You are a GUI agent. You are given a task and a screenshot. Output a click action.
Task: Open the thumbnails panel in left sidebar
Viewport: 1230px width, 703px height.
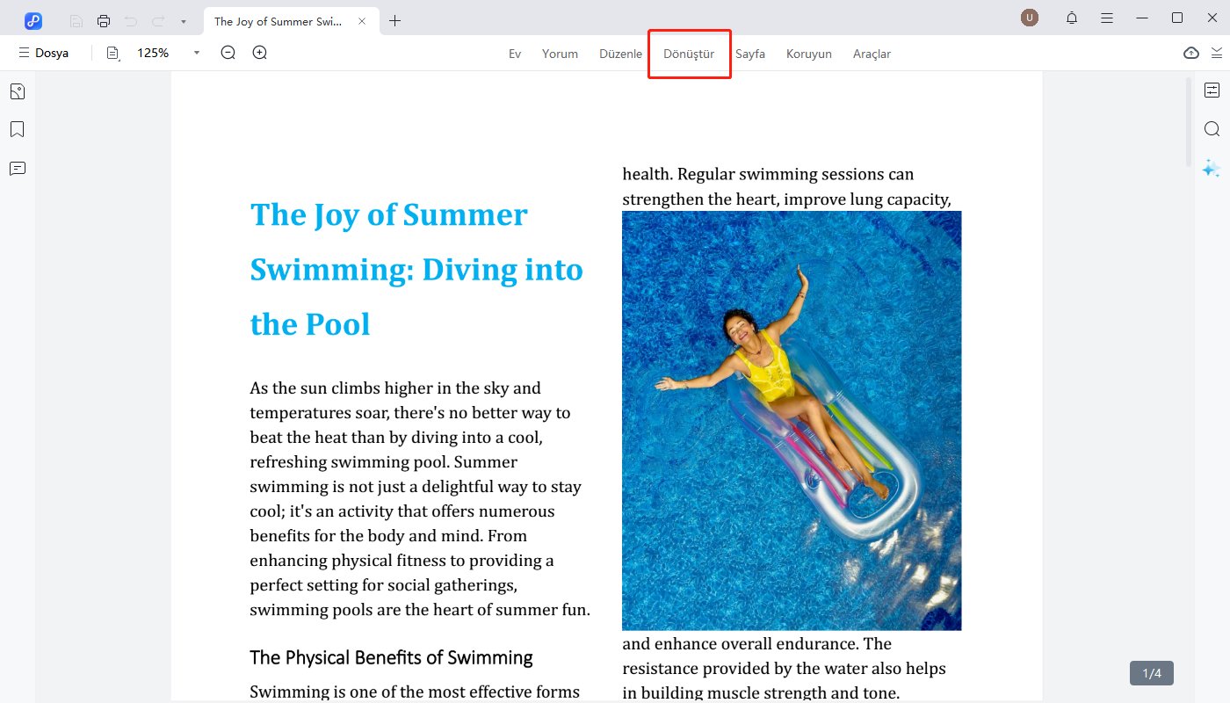18,91
